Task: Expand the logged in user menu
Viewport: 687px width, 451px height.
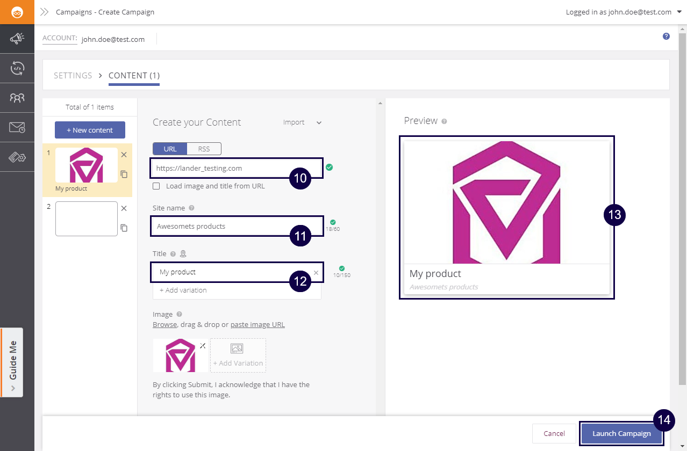Action: coord(679,12)
